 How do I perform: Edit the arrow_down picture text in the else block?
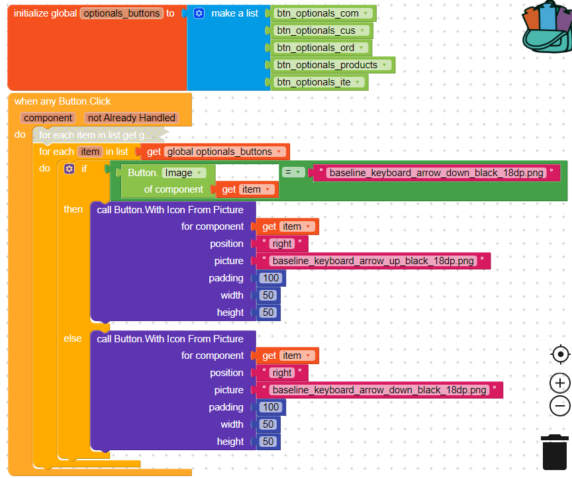pyautogui.click(x=379, y=390)
